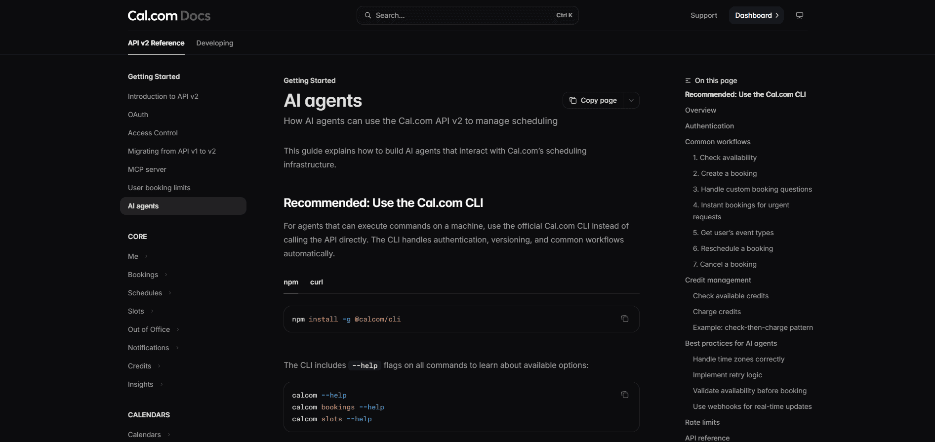Expand the Bookings sidebar section
Viewport: 935px width, 442px height.
pos(148,275)
